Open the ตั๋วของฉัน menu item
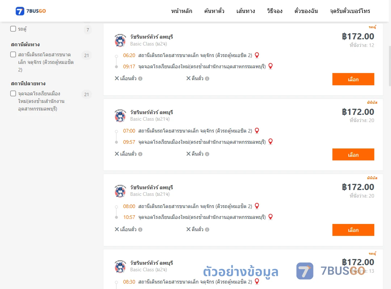The height and width of the screenshot is (289, 391). pos(306,11)
